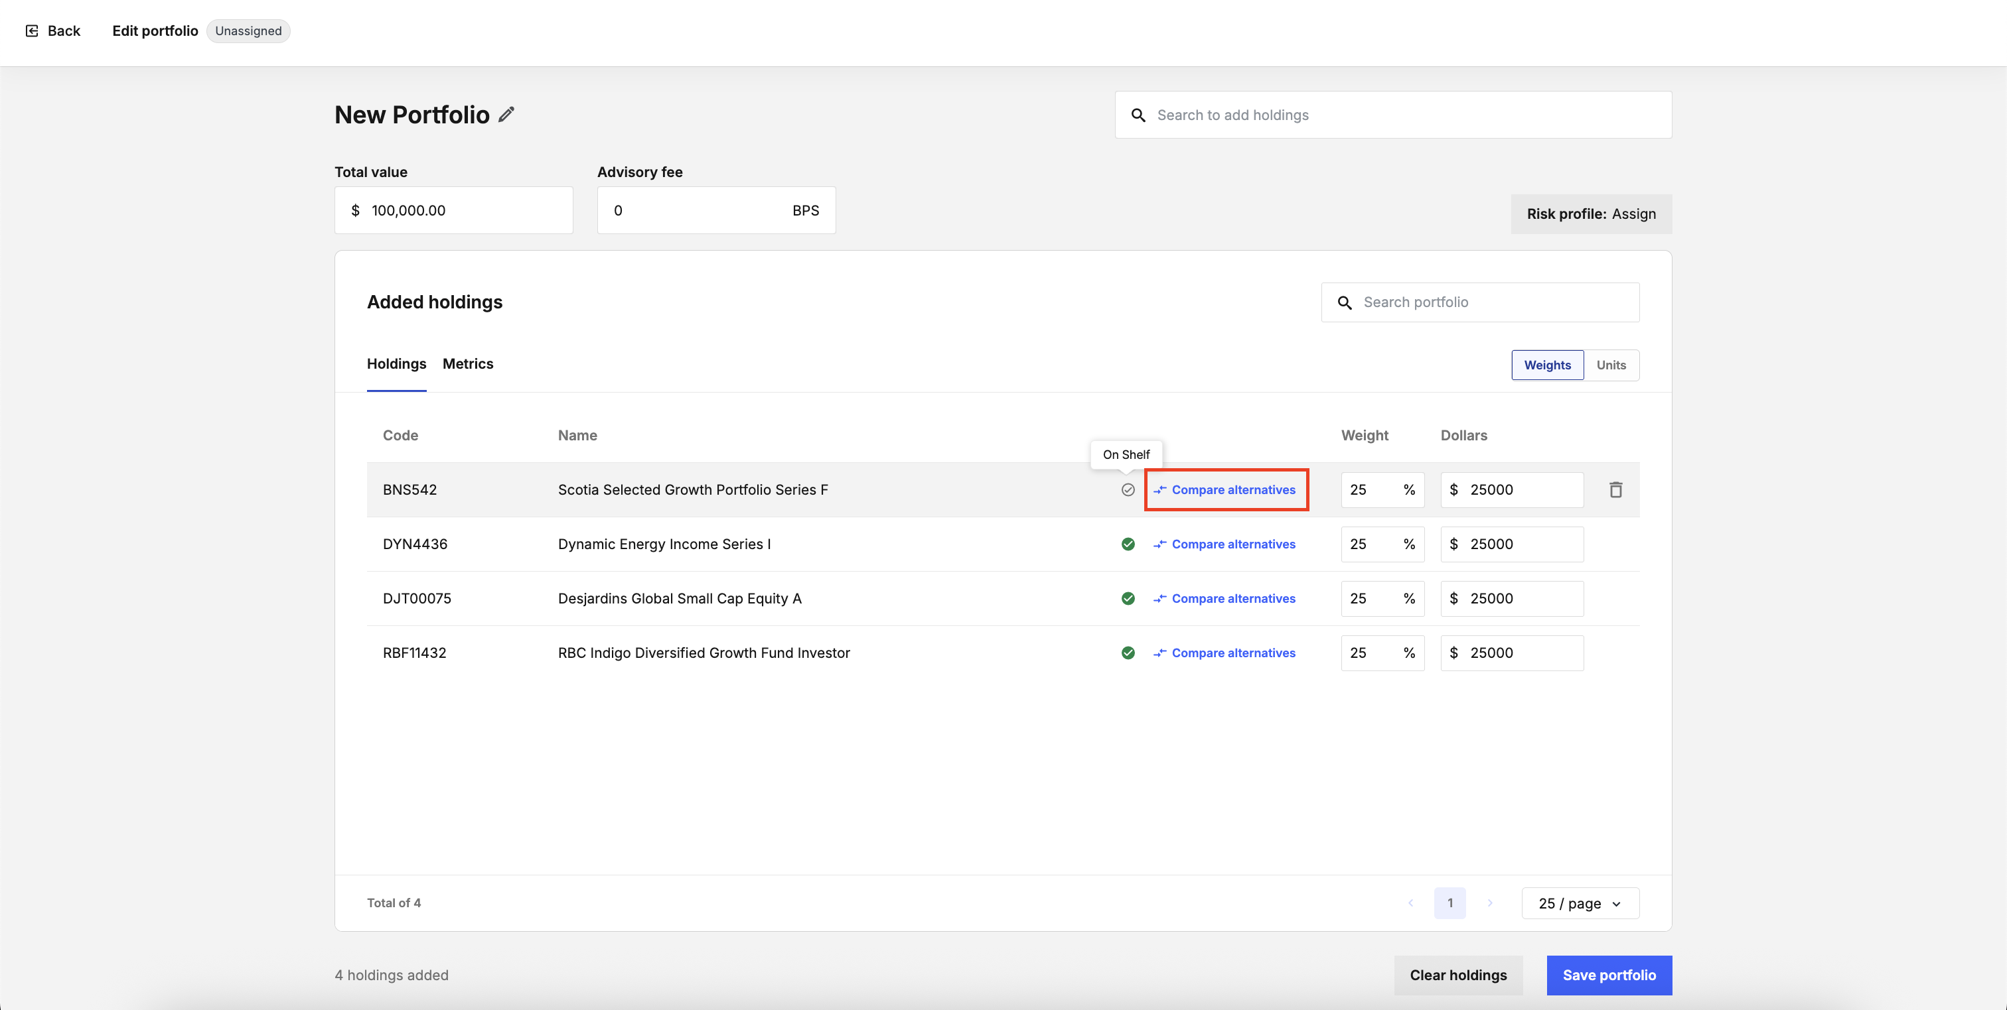The image size is (2007, 1010).
Task: Click the code RBF11432
Action: 415,653
